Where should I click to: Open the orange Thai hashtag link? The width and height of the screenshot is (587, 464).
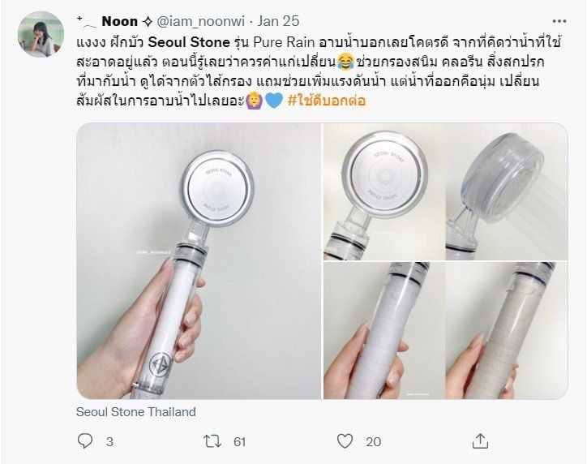[x=327, y=101]
